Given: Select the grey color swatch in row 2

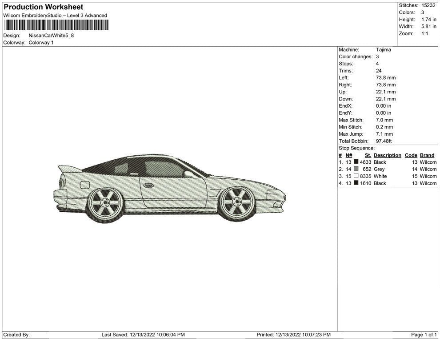Looking at the screenshot, I should coord(356,169).
